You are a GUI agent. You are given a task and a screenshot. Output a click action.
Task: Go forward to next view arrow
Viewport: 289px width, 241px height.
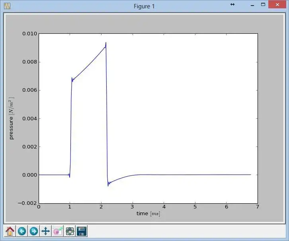pos(34,231)
